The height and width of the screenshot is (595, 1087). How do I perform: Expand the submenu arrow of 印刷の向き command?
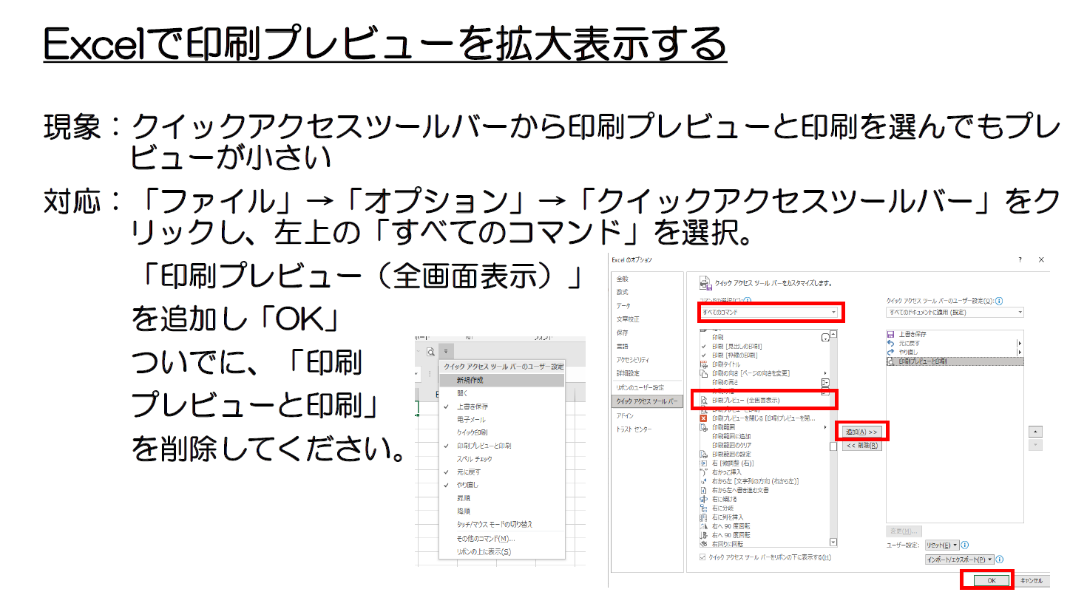pyautogui.click(x=825, y=373)
